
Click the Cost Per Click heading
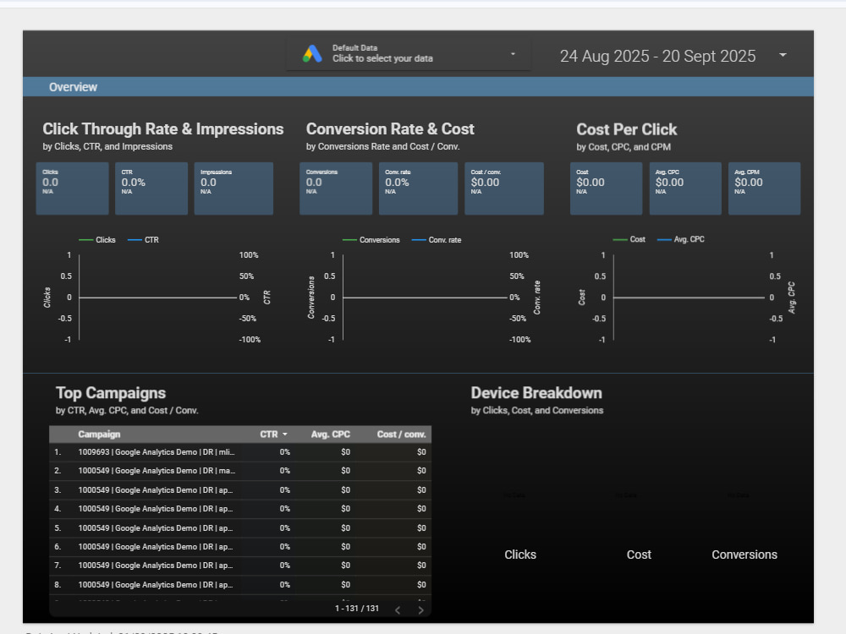626,129
